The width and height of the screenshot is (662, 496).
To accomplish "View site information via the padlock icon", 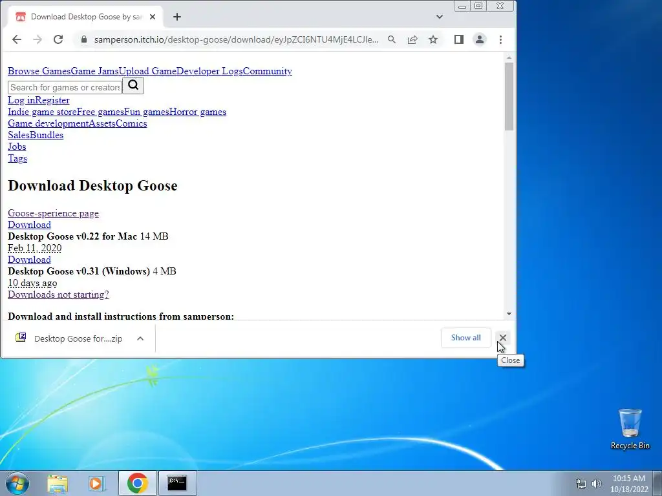I will tap(84, 39).
